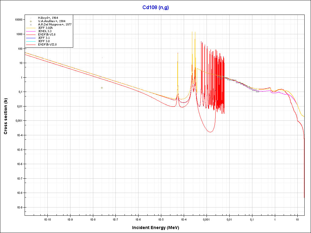
Task: Click the 1E-10 tick label on x-axis
Action: coord(47,219)
